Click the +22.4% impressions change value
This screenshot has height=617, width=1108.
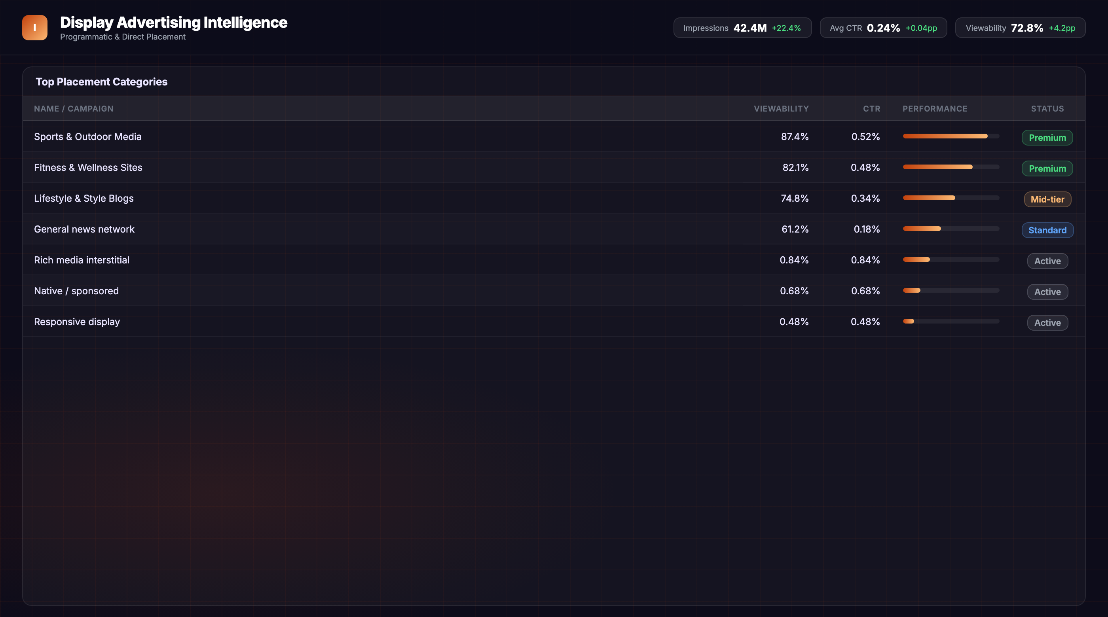[x=786, y=28]
